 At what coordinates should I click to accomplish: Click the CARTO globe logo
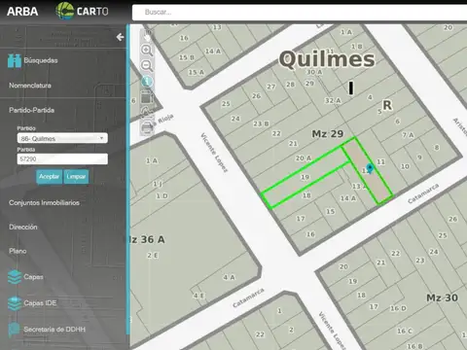click(x=65, y=11)
